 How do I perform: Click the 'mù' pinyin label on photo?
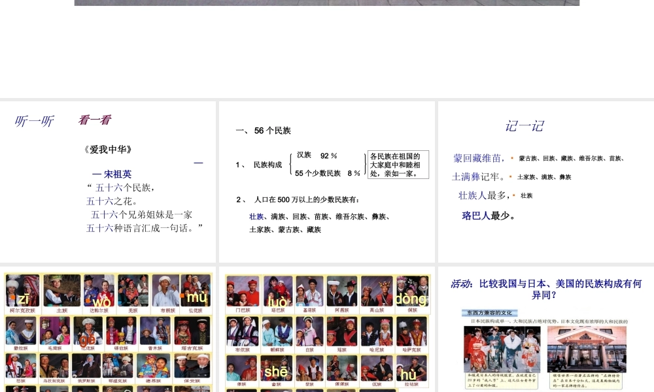click(196, 299)
